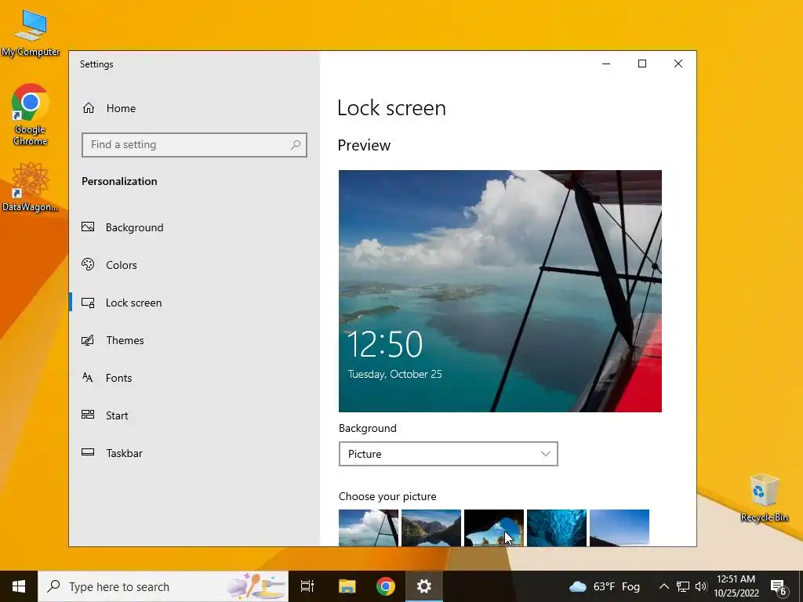Select the Recycle Bin desktop icon
Viewport: 803px width, 602px height.
click(x=764, y=498)
